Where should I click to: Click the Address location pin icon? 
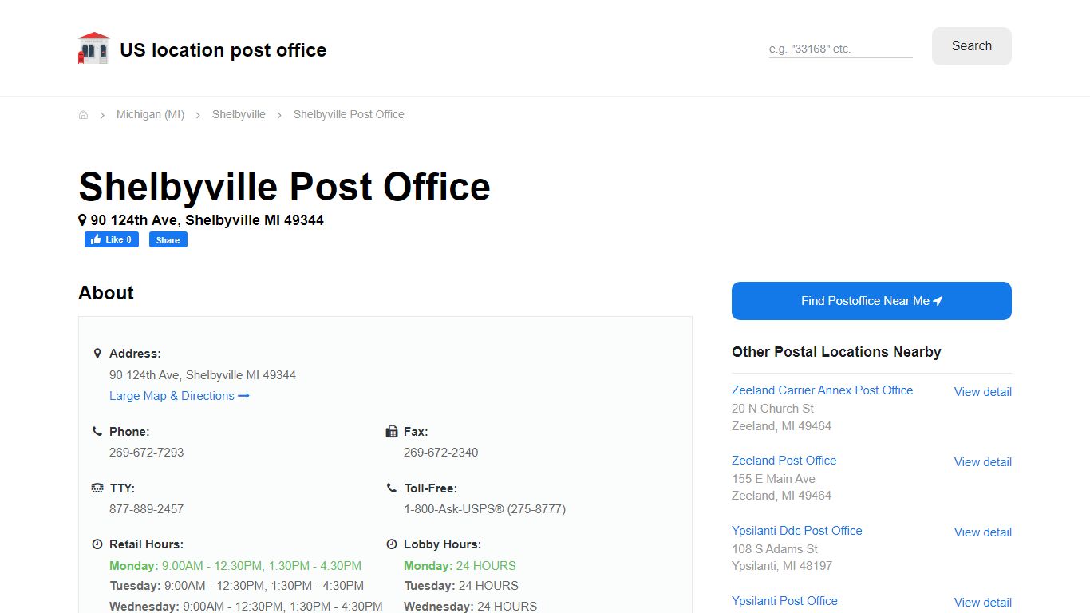click(x=97, y=354)
